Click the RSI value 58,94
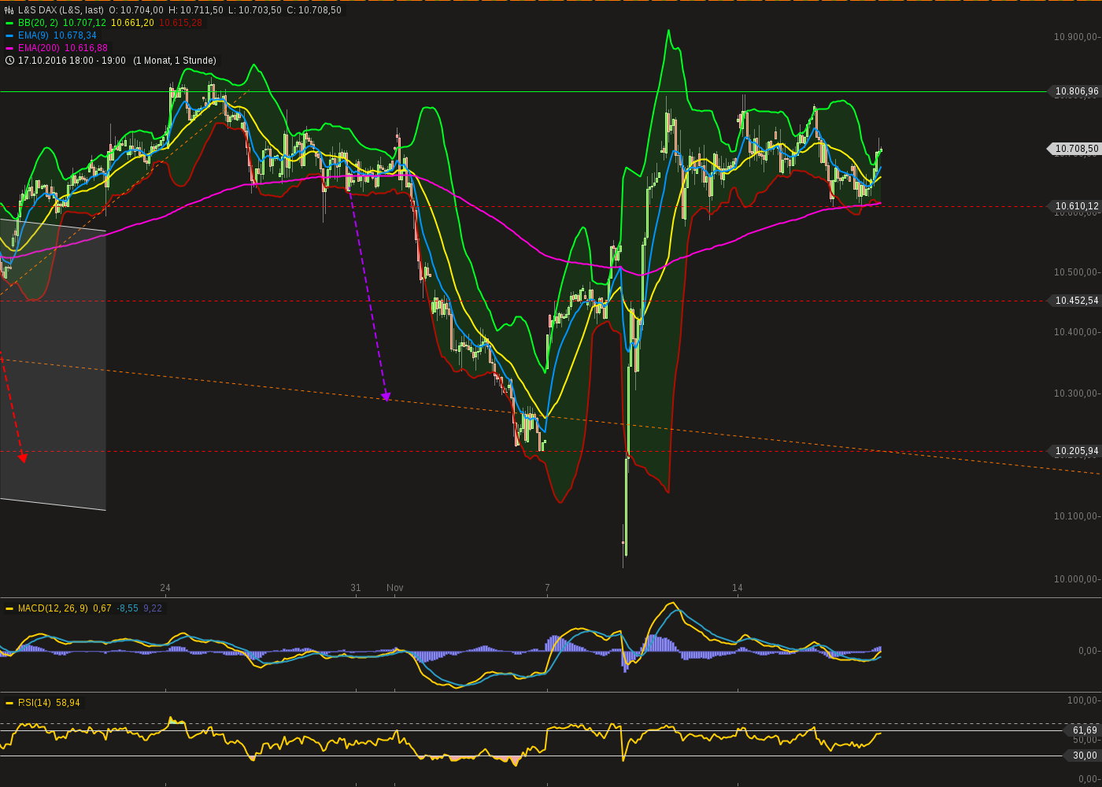 click(x=68, y=703)
